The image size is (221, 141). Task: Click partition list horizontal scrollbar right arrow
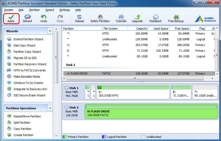[x=212, y=78]
